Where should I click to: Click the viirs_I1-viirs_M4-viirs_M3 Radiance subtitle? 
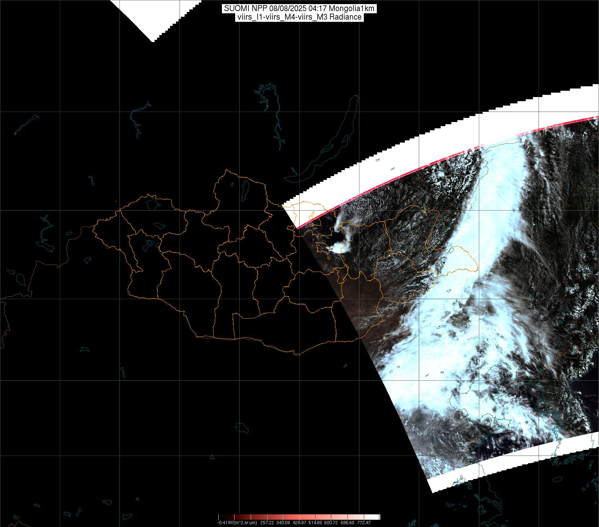pyautogui.click(x=299, y=17)
